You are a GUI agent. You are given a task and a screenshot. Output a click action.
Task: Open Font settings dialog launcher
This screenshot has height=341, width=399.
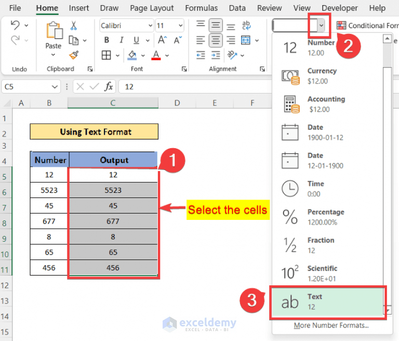pos(184,69)
